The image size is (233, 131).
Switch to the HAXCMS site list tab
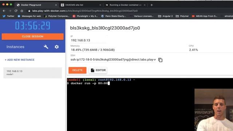pyautogui.click(x=81, y=5)
